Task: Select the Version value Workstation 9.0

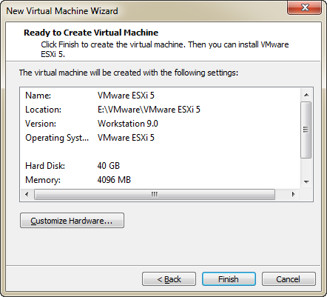Action: click(128, 124)
